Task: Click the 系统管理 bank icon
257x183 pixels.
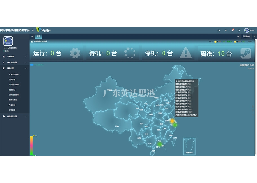Action: coord(4,57)
